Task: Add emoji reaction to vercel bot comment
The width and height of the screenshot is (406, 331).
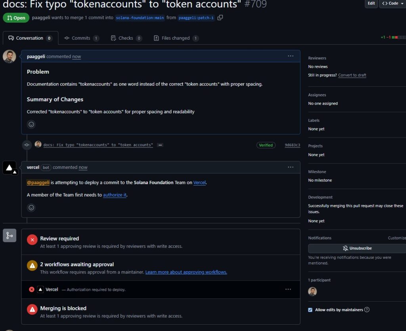Action: click(31, 208)
